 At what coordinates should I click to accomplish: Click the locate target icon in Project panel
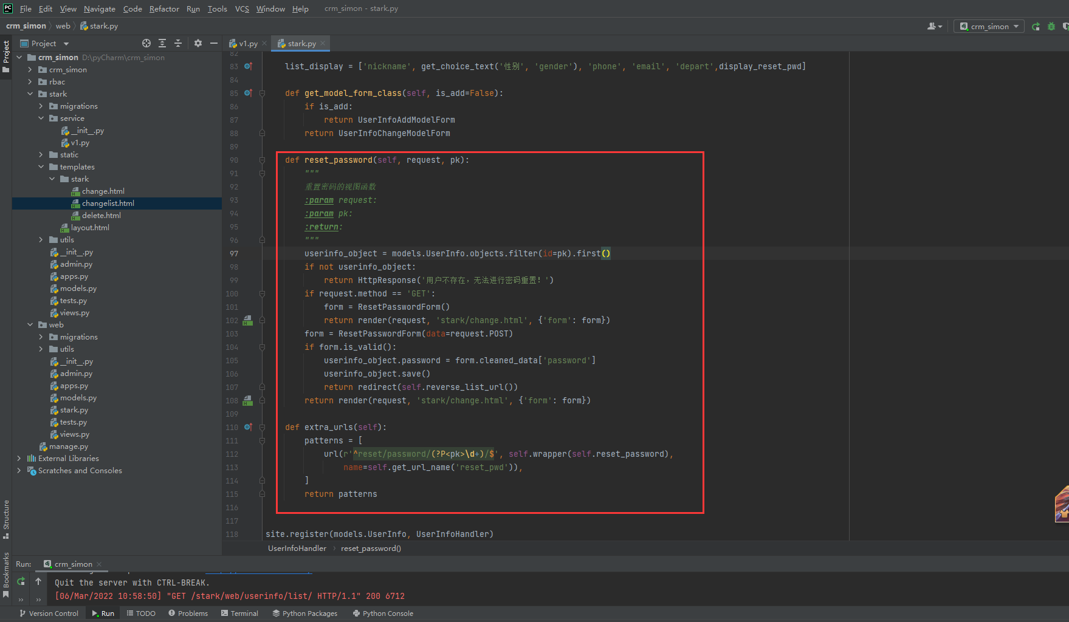146,43
